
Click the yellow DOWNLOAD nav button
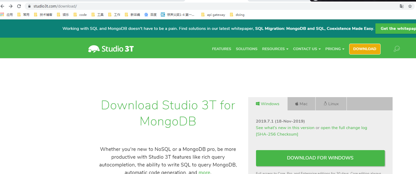pyautogui.click(x=365, y=49)
